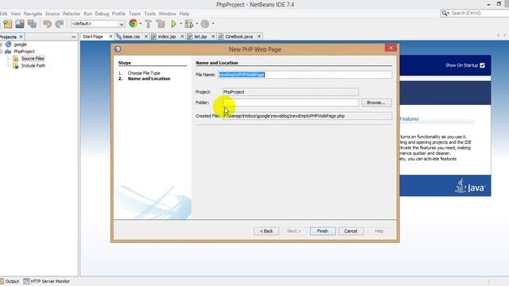This screenshot has width=509, height=286.
Task: Click the File Name input field
Action: point(305,75)
